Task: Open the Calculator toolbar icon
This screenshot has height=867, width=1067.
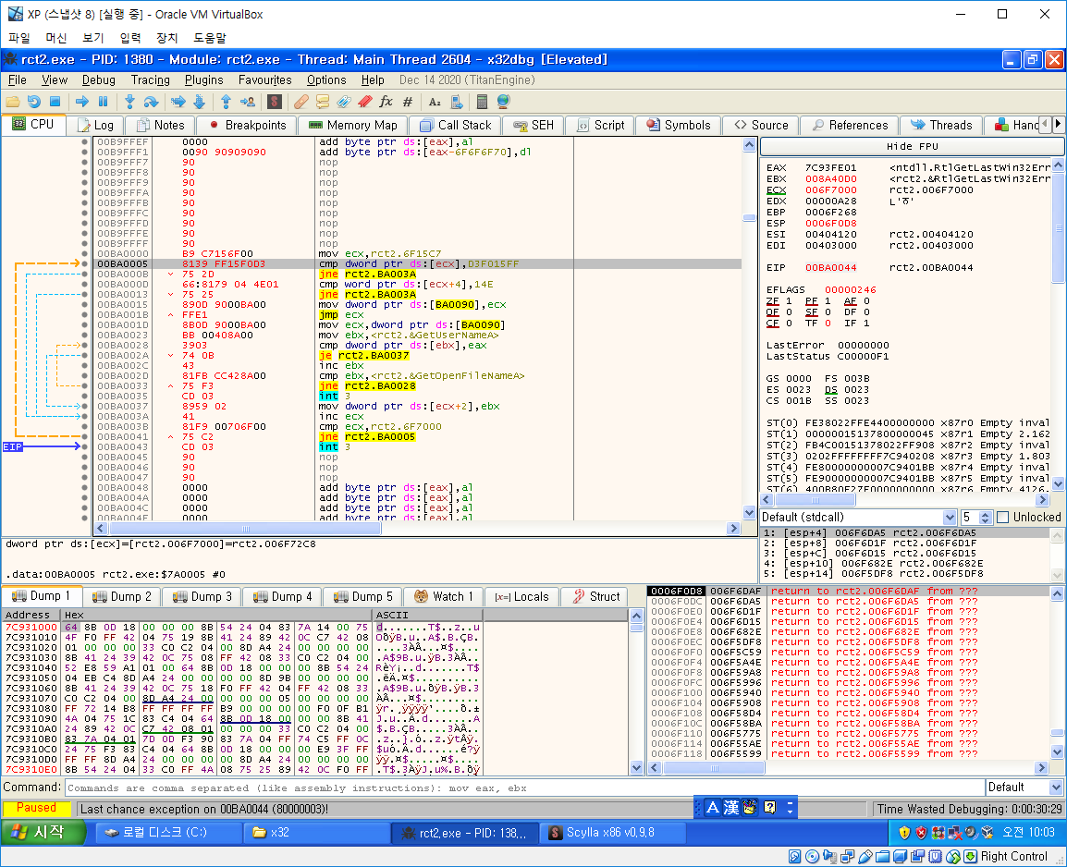Action: pyautogui.click(x=482, y=102)
